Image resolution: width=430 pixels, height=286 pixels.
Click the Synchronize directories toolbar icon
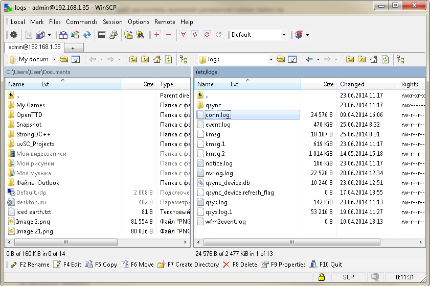(x=75, y=35)
